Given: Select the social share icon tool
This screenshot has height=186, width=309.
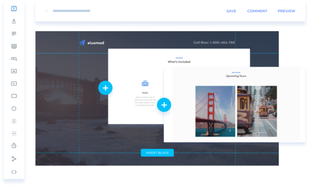Looking at the screenshot, I should pyautogui.click(x=14, y=159).
